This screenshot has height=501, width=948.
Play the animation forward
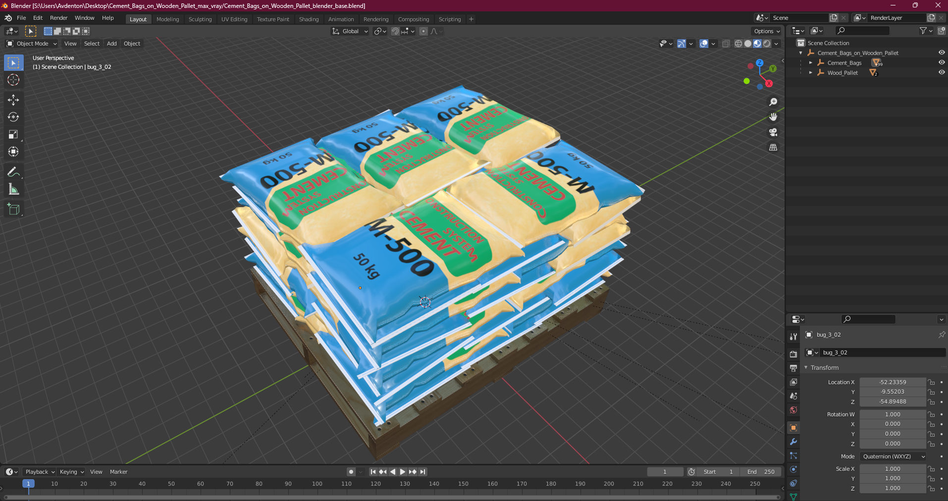pos(403,472)
